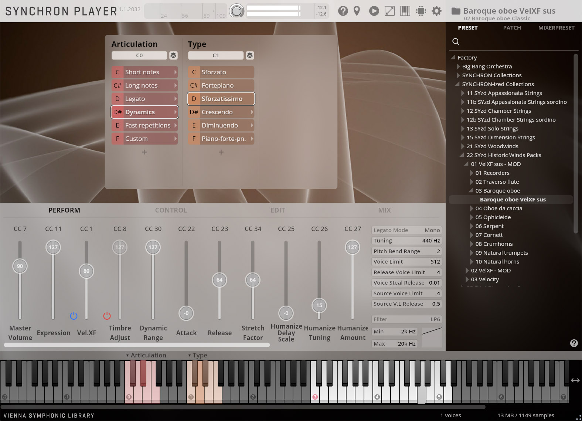
Task: Toggle the keyboard view icon
Action: [x=405, y=11]
